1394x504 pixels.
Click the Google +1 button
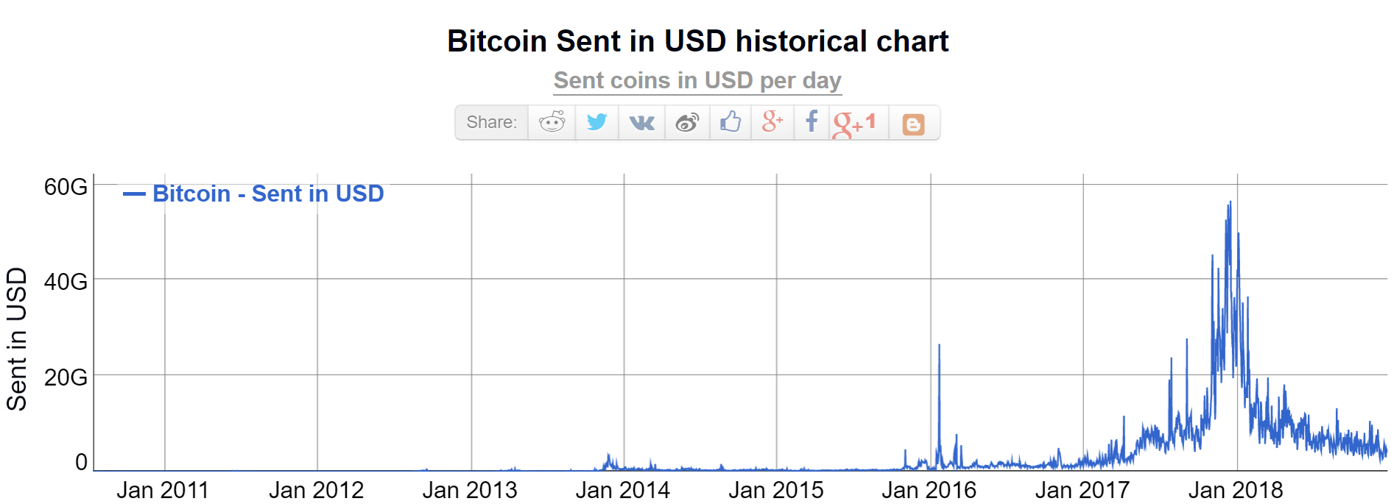pyautogui.click(x=855, y=124)
